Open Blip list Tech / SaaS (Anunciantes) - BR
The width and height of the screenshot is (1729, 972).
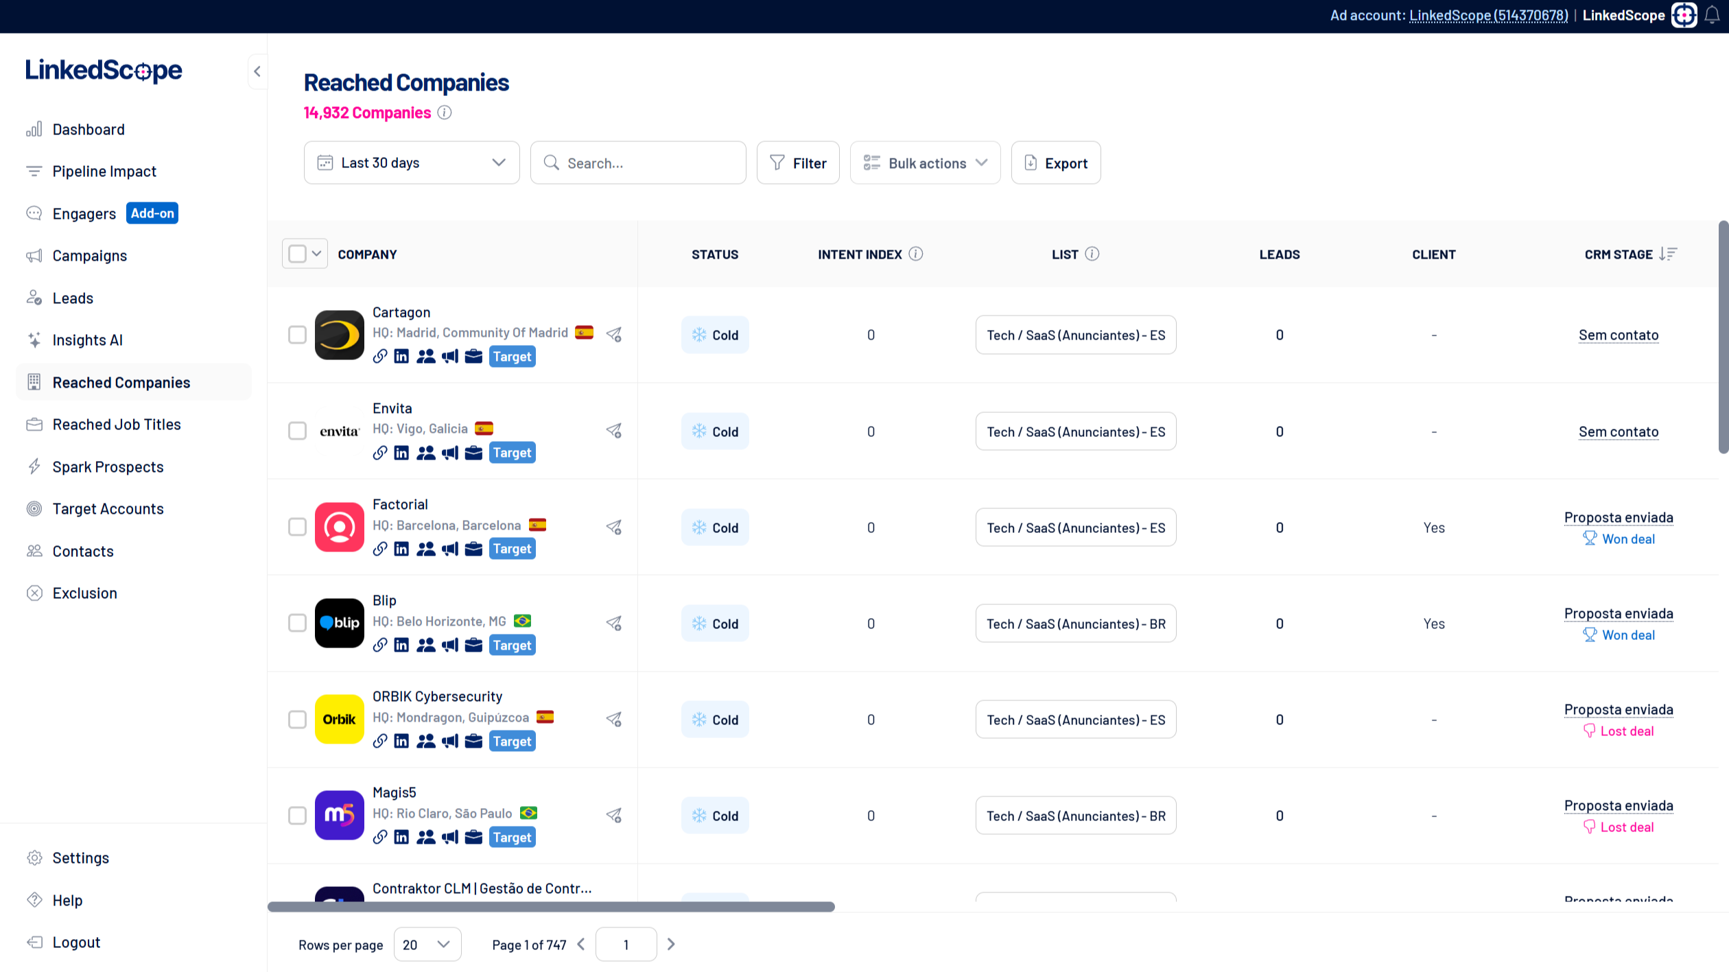1076,623
